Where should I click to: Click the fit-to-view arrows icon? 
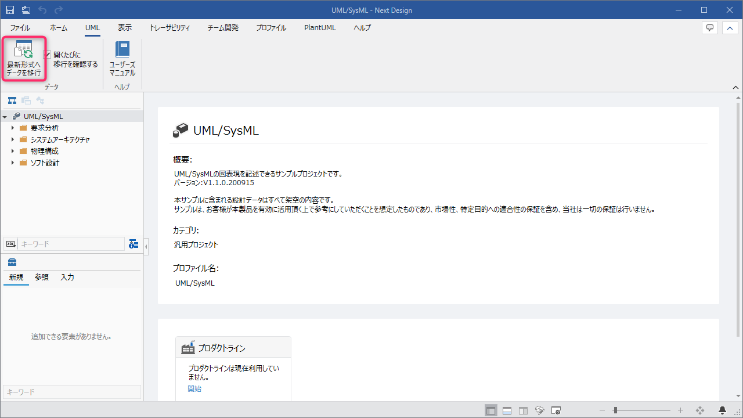pyautogui.click(x=700, y=410)
